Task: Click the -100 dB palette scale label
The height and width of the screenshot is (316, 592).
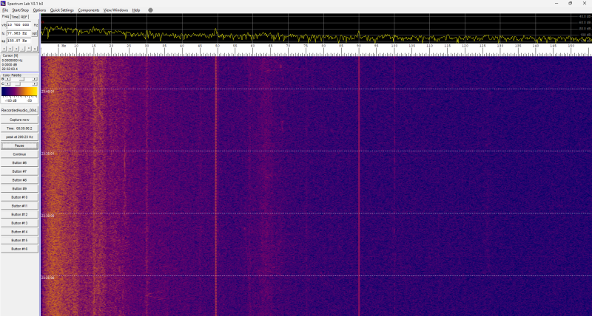Action: (10, 100)
